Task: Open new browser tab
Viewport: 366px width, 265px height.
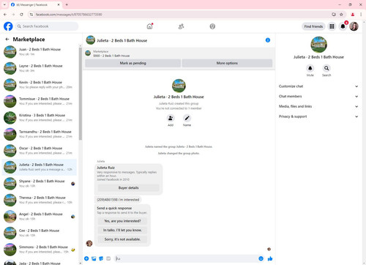Action: click(67, 4)
